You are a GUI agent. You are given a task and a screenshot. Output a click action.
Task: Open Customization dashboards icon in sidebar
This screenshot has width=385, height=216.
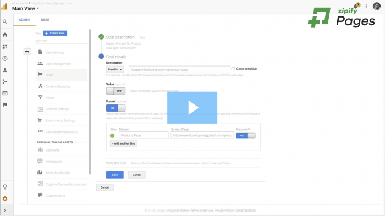(x=4, y=46)
